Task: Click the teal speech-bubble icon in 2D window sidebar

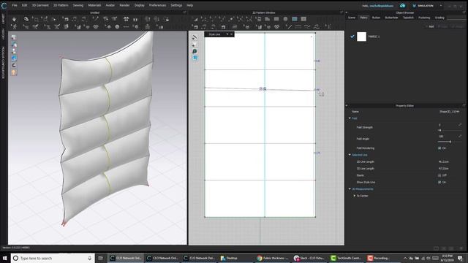Action: 195,51
